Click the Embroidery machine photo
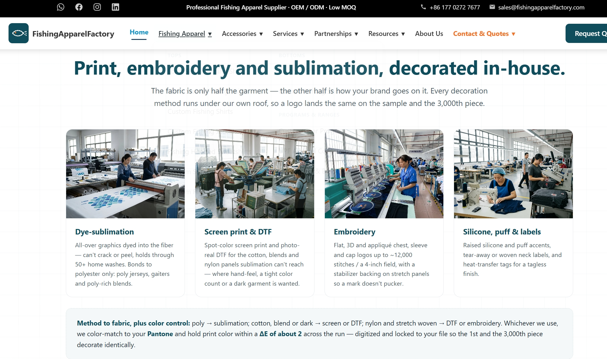Viewport: 607px width, 359px height. pyautogui.click(x=384, y=174)
